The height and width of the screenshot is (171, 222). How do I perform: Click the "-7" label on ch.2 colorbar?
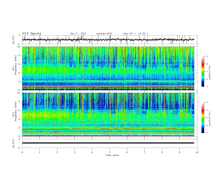coord(207,133)
